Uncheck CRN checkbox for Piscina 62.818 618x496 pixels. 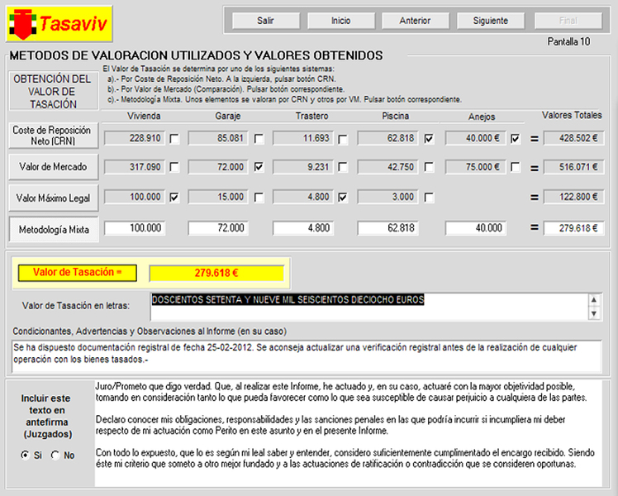(429, 139)
